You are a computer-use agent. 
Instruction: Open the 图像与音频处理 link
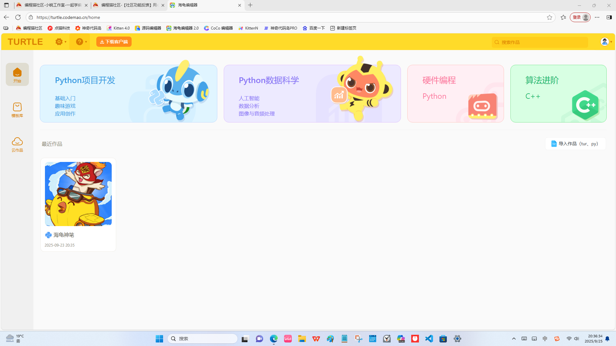(257, 114)
